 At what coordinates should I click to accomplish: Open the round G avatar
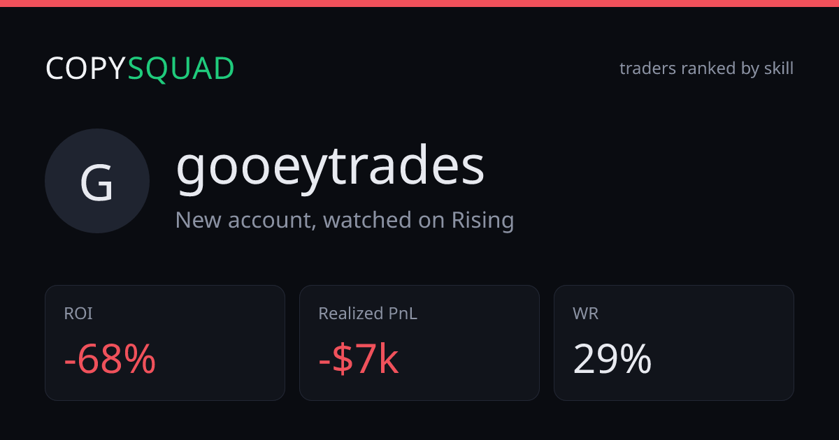[x=97, y=181]
